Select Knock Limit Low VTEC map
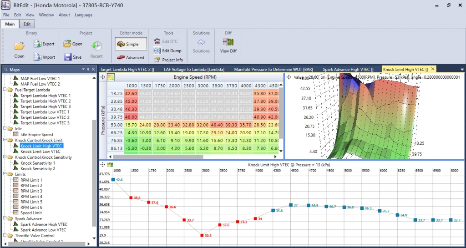The width and height of the screenshot is (466, 248). click(x=41, y=152)
